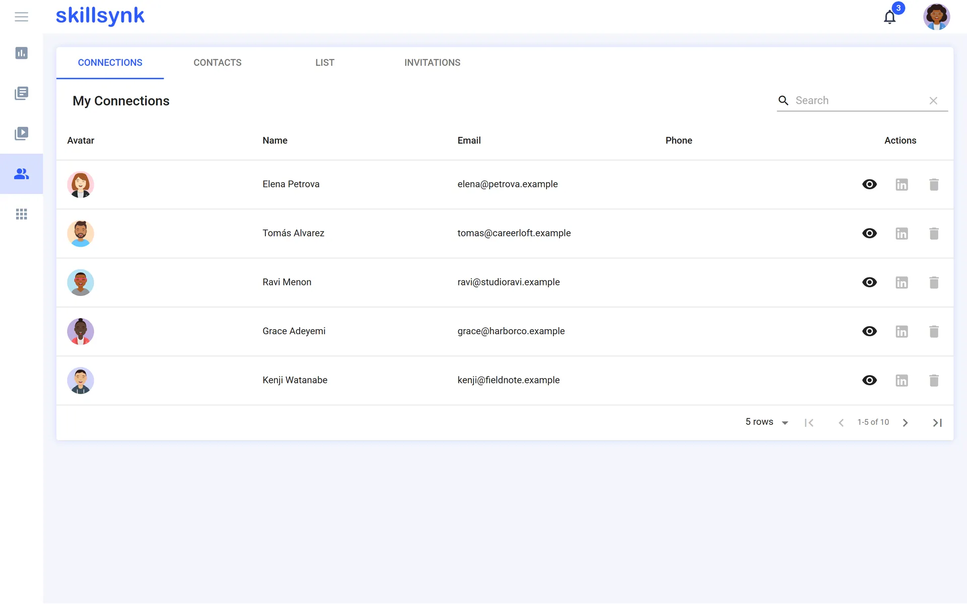Focus the Search input field
This screenshot has height=604, width=967.
[x=859, y=101]
